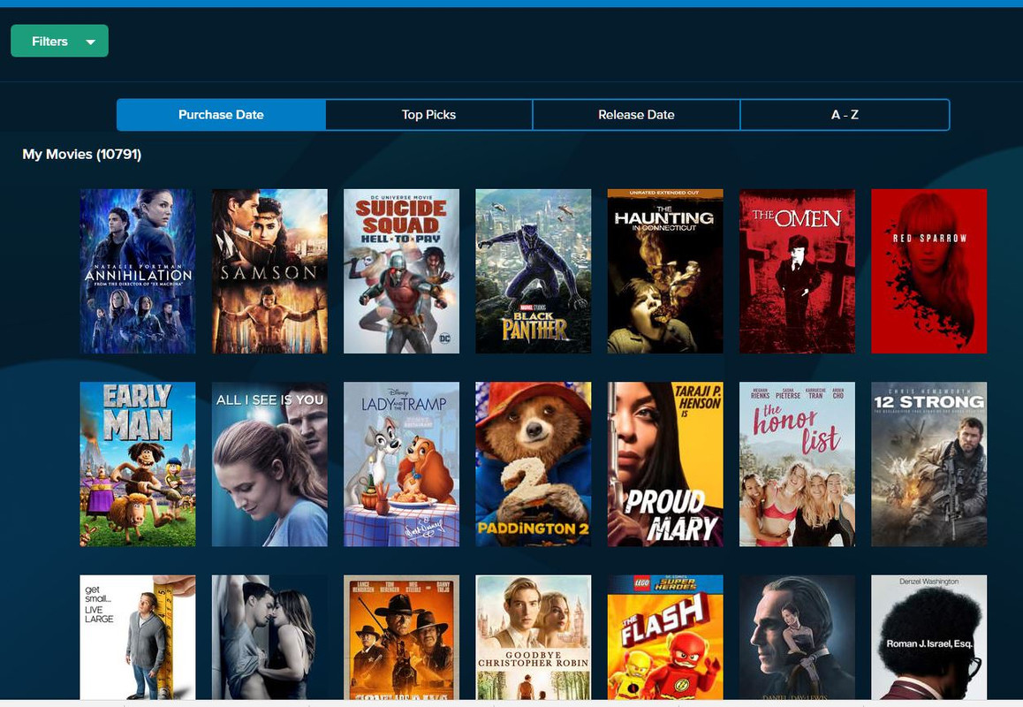The image size is (1023, 707).
Task: Click the My Movies (10791) heading
Action: [x=82, y=154]
